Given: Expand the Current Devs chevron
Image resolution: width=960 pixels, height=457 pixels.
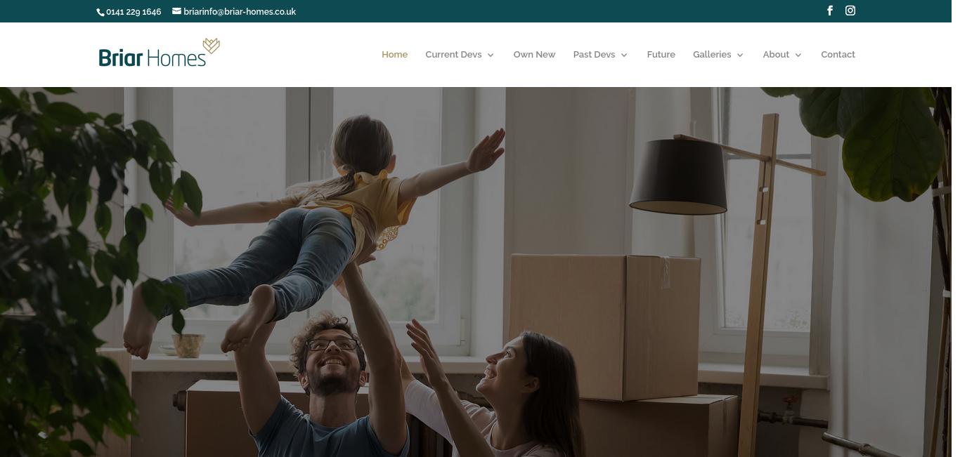Looking at the screenshot, I should point(491,55).
